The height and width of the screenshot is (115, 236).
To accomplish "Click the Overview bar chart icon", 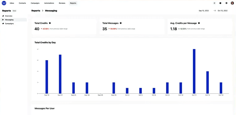I will 3,16.
